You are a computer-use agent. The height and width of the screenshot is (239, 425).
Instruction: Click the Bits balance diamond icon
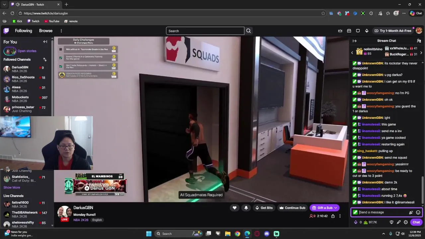pos(356,222)
